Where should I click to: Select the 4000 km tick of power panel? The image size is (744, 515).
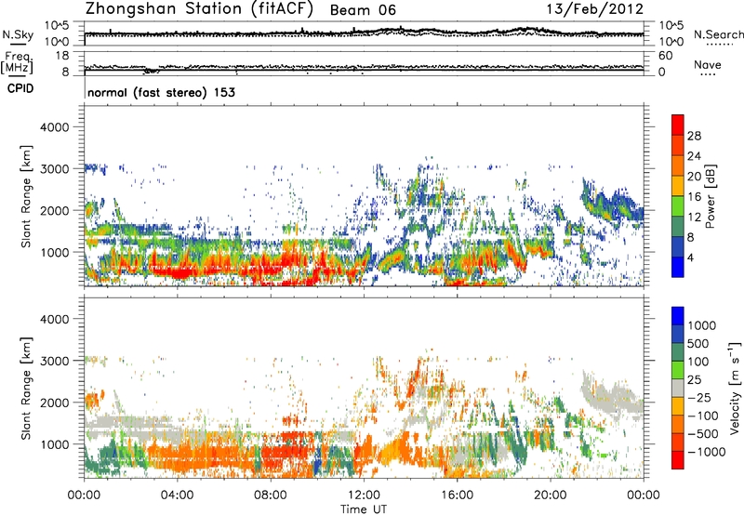tap(54, 127)
